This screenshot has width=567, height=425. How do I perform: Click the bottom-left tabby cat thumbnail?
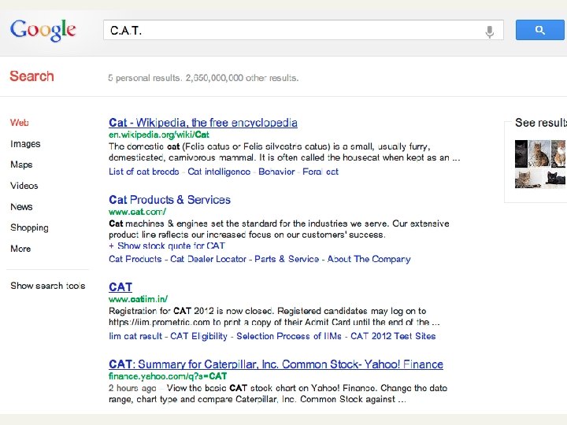pos(528,178)
